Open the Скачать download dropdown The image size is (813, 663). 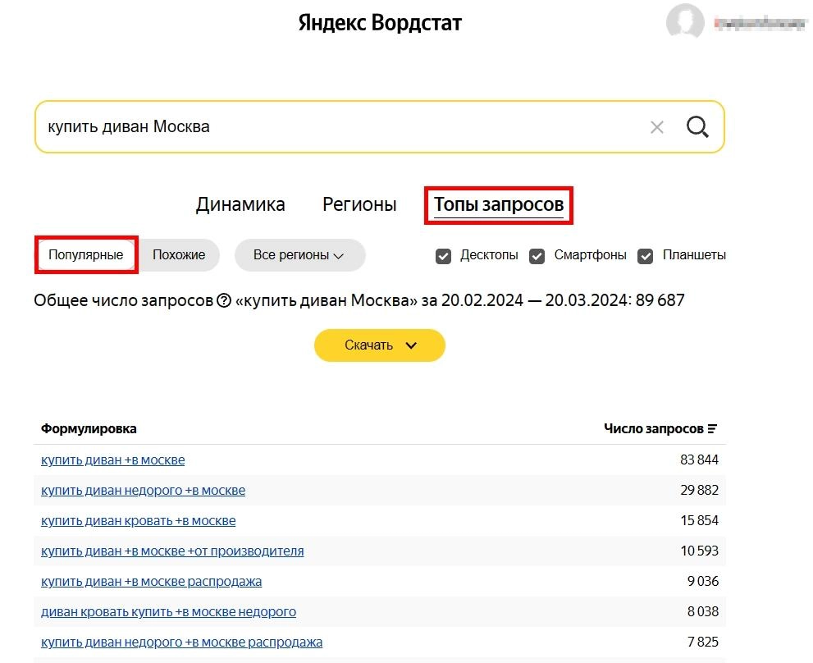click(x=380, y=345)
